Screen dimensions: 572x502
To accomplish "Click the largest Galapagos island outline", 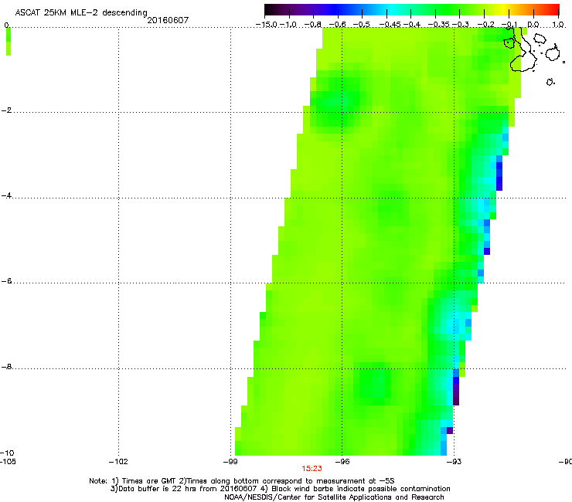I will [x=523, y=51].
